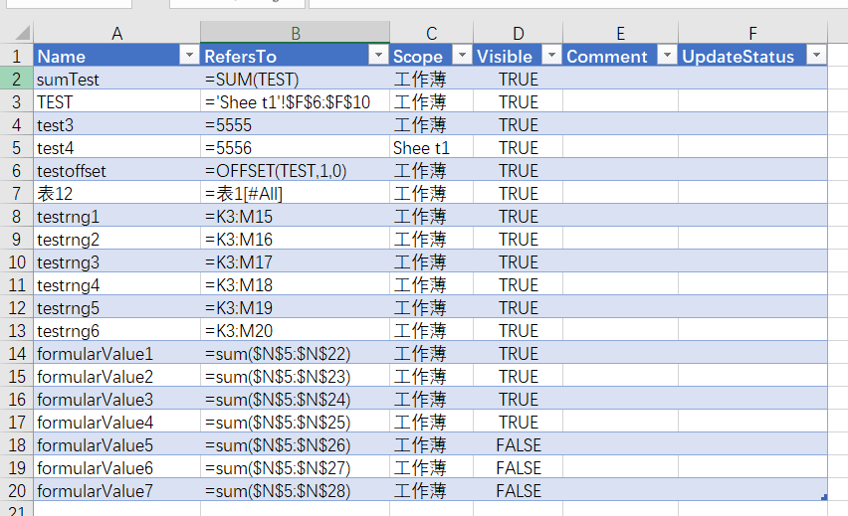Screen dimensions: 848x516
Task: Select the cell ='Shee t1'!$F$6:$F$10
Action: 296,102
